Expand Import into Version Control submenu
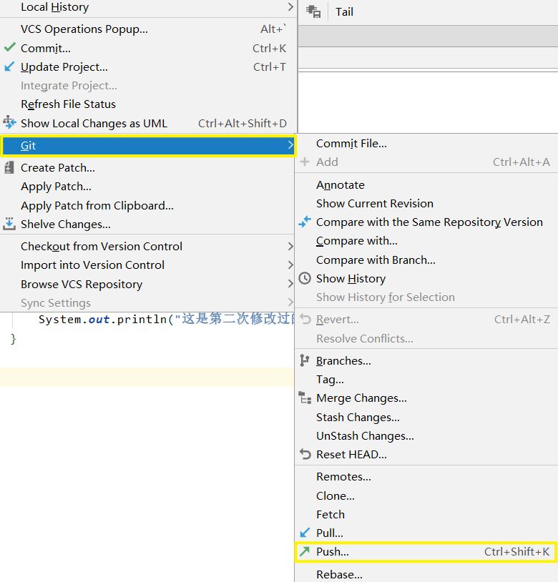 tap(290, 265)
